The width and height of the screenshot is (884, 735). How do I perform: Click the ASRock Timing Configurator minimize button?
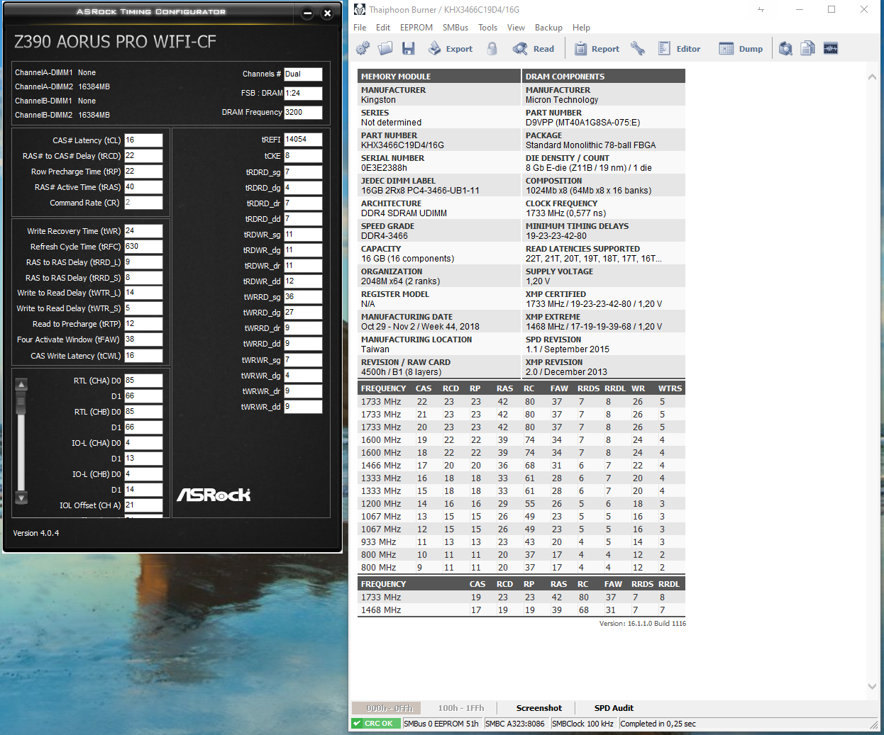pos(307,13)
